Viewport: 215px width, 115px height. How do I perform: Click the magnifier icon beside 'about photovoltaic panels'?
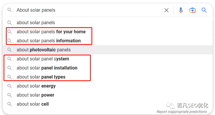[x=9, y=50]
